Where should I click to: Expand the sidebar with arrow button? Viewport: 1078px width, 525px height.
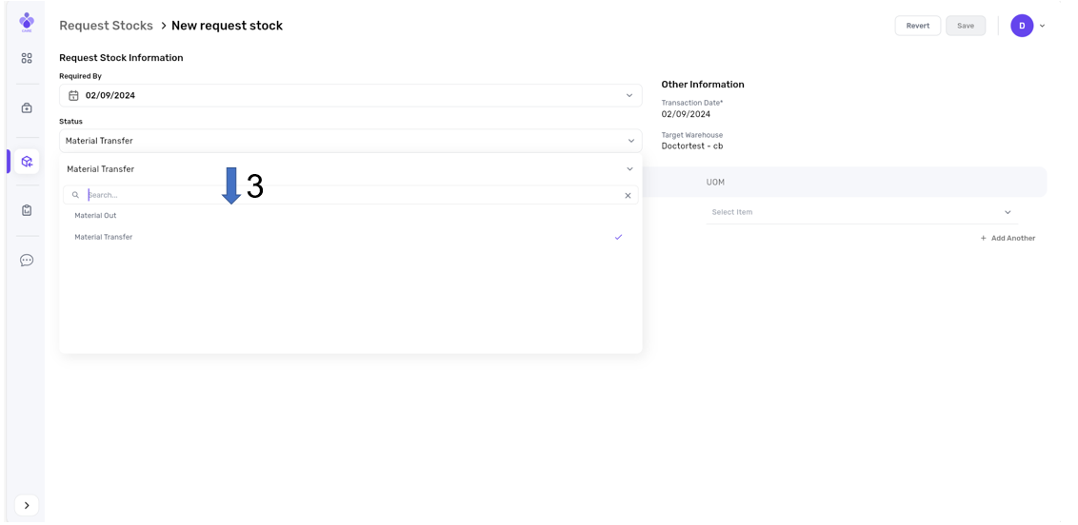coord(27,505)
